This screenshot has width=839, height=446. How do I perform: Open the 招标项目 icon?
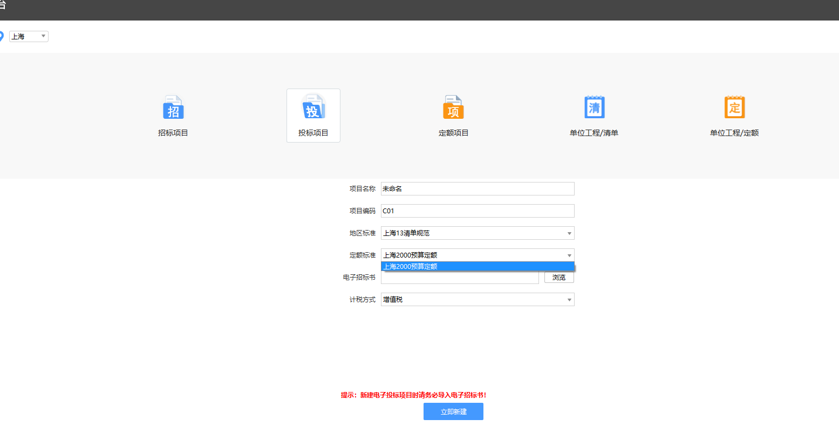pos(173,107)
